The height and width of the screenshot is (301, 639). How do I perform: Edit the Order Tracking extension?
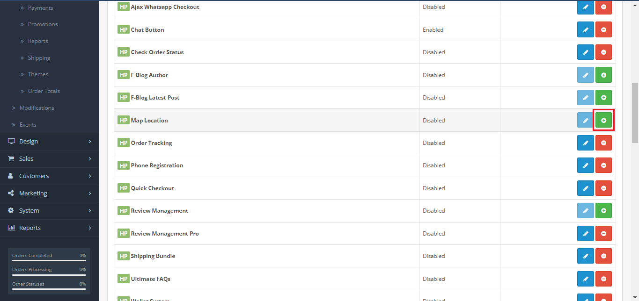click(x=585, y=143)
